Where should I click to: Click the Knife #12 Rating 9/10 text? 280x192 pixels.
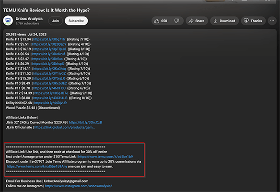coord(81,93)
